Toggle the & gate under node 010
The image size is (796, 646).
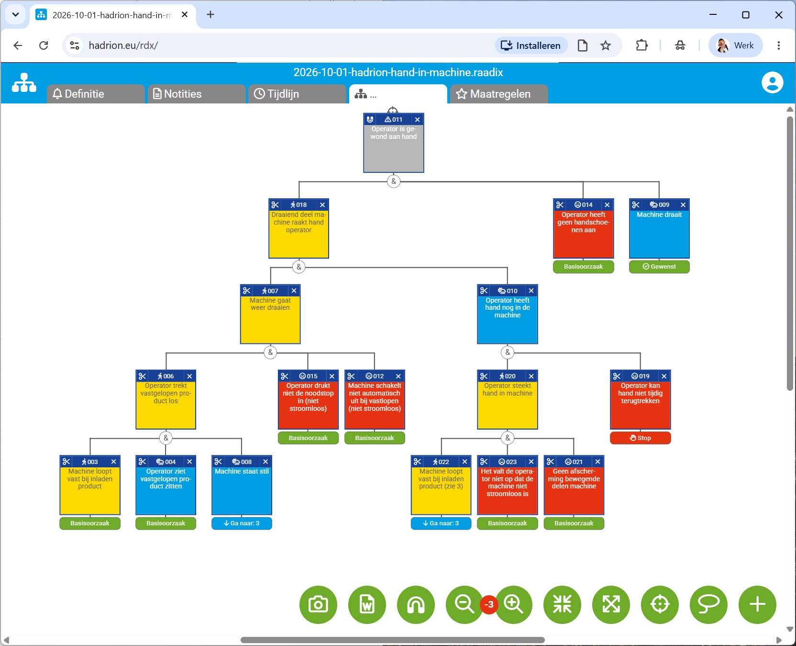point(508,352)
